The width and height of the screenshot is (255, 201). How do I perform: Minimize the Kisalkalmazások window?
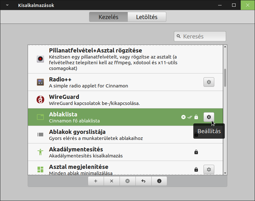coord(220,5)
